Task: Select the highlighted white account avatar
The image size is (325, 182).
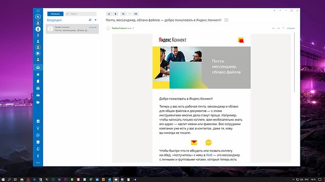Action: [38, 29]
